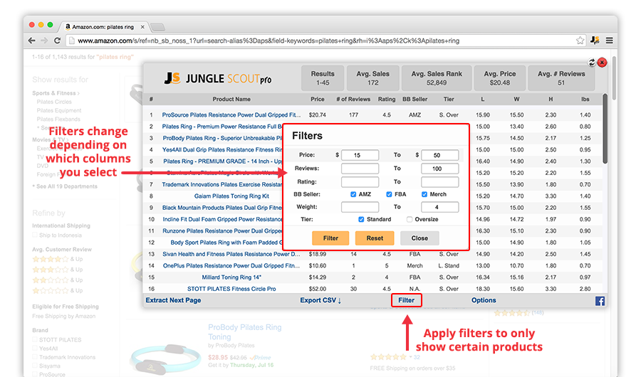641x377 pixels.
Task: Open ProBody Pilates Ring Toning listing
Action: (244, 332)
